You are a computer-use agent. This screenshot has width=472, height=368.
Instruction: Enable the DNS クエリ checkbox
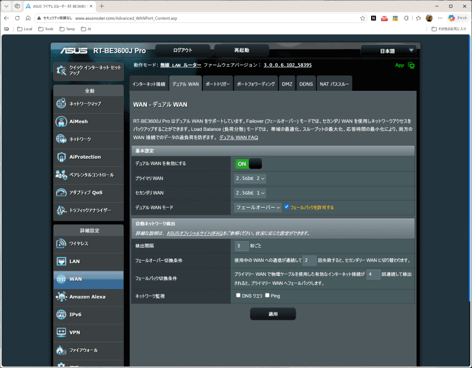pos(238,295)
